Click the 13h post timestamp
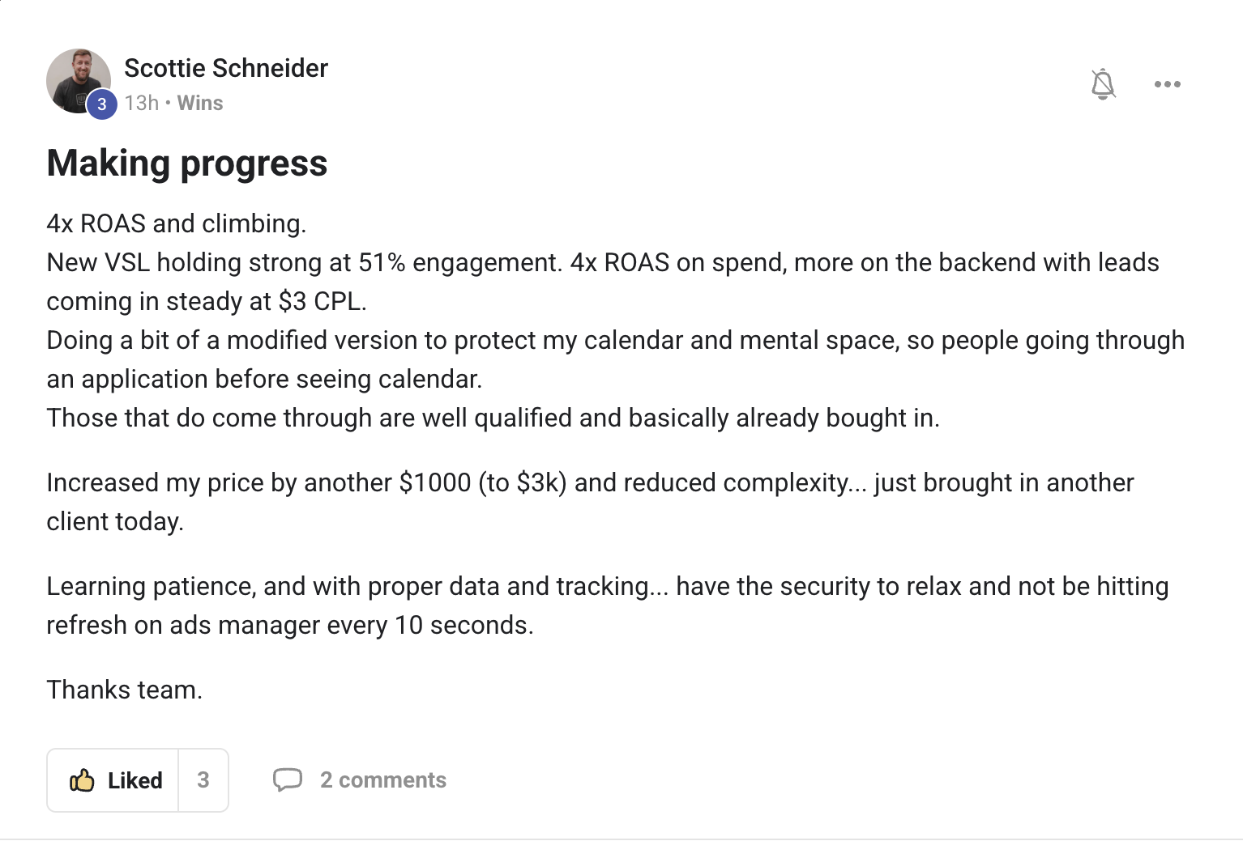 click(x=141, y=103)
